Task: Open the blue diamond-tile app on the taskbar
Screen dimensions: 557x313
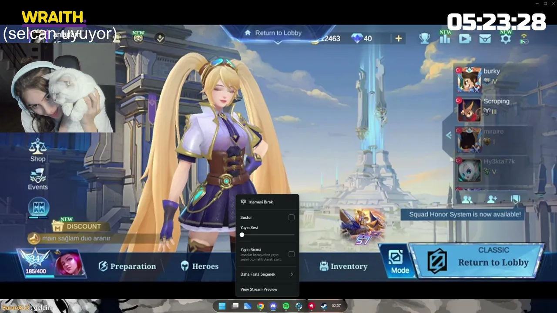Action: point(299,306)
